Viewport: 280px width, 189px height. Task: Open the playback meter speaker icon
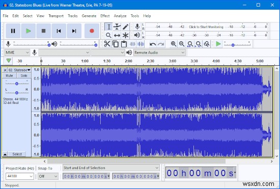pyautogui.click(x=137, y=35)
